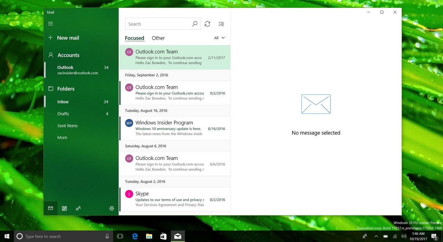Switch to the Other tab
443x242 pixels.
[x=158, y=38]
